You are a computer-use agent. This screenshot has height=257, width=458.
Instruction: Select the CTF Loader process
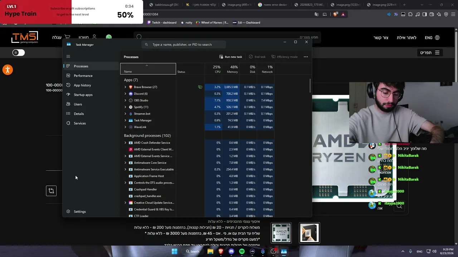pyautogui.click(x=197, y=216)
